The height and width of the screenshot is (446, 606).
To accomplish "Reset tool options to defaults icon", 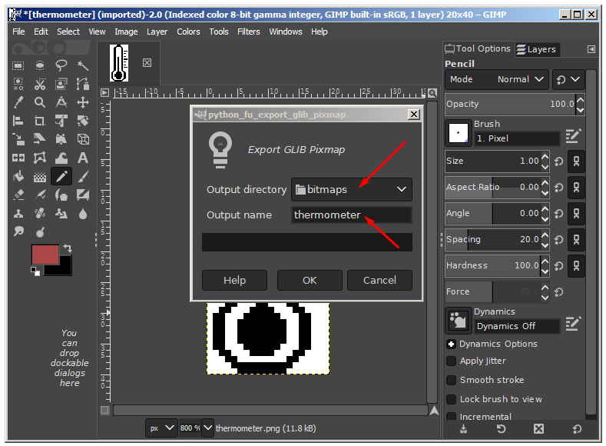I will click(x=577, y=428).
